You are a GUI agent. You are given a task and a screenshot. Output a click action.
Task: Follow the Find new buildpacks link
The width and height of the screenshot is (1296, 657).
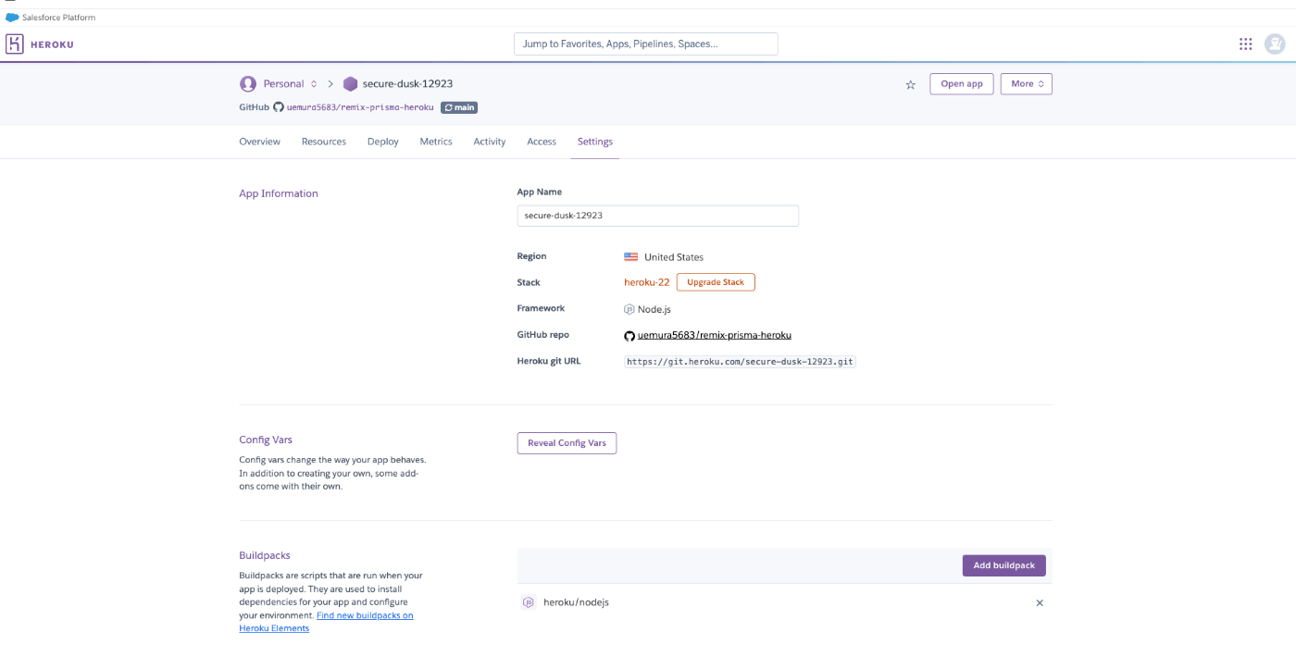tap(326, 622)
